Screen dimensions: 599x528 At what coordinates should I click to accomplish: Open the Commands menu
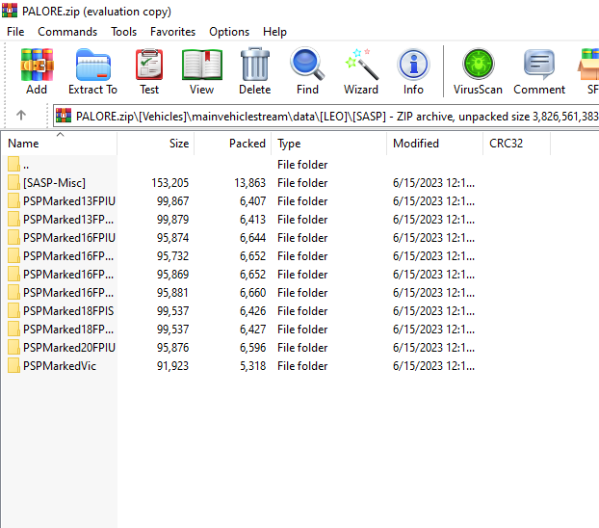67,32
